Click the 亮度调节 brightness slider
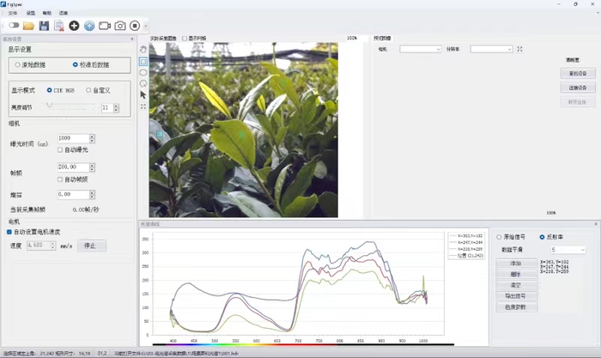The image size is (601, 358). (70, 107)
